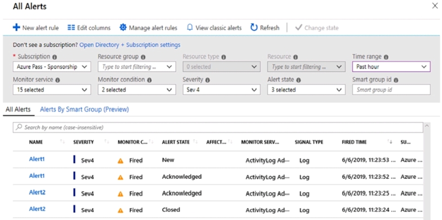This screenshot has width=442, height=220.
Task: Click the Search by name field
Action: coord(218,127)
